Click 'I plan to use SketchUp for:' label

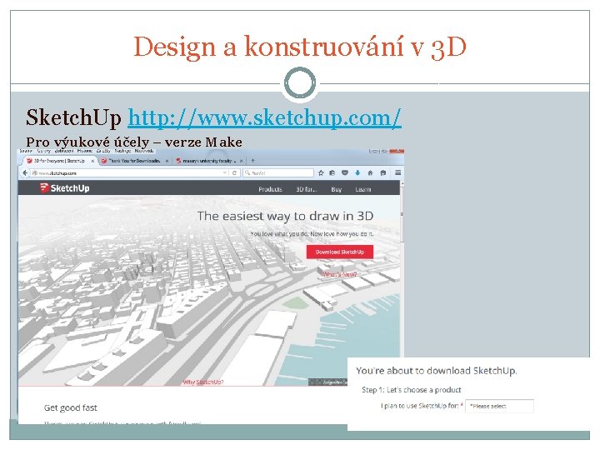pyautogui.click(x=422, y=406)
